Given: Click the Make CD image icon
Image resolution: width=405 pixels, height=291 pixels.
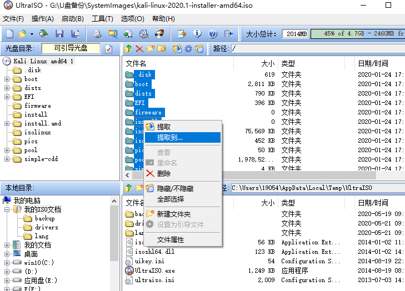Looking at the screenshot, I should (97, 34).
